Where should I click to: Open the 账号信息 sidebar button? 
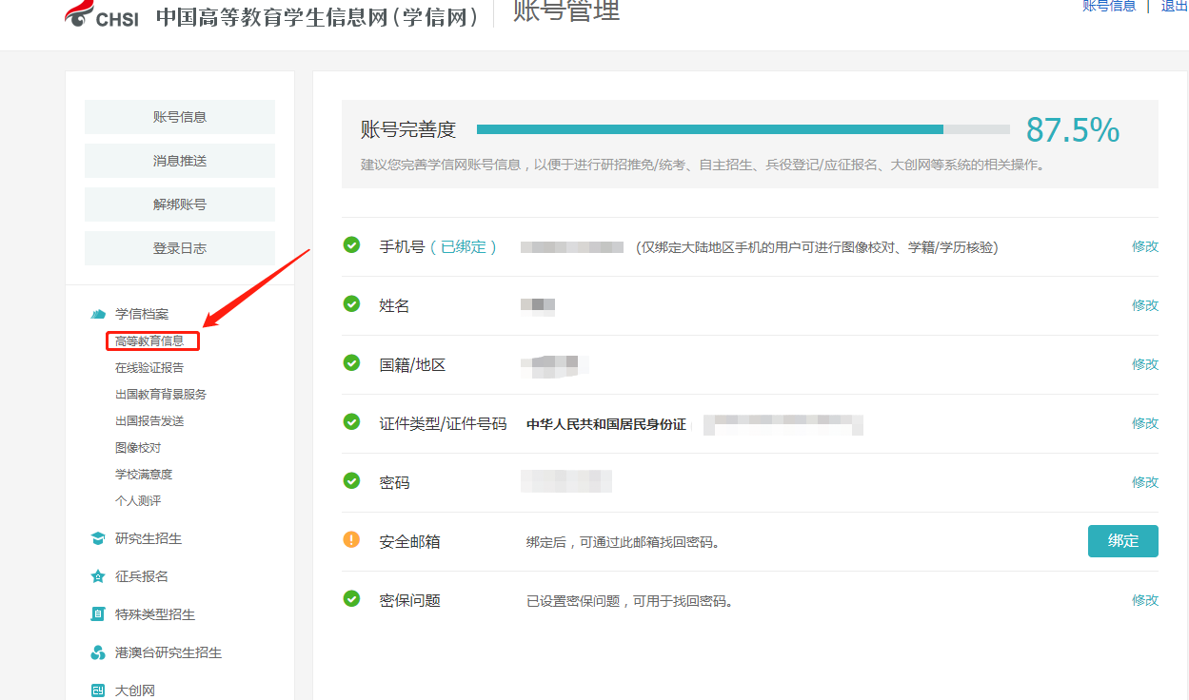pyautogui.click(x=180, y=117)
